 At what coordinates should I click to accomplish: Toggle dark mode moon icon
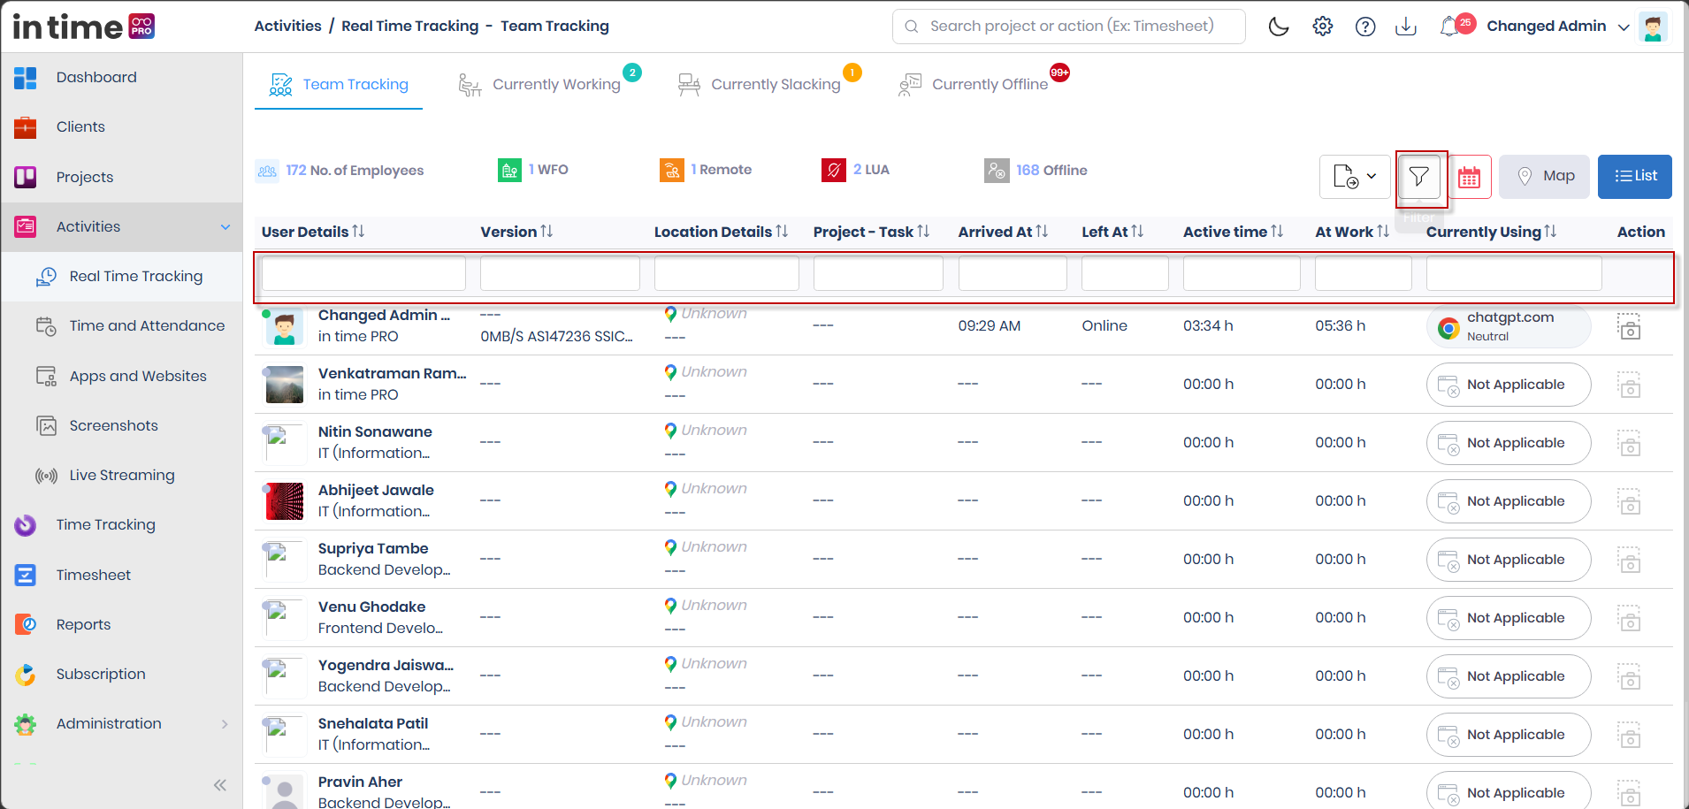click(1279, 27)
